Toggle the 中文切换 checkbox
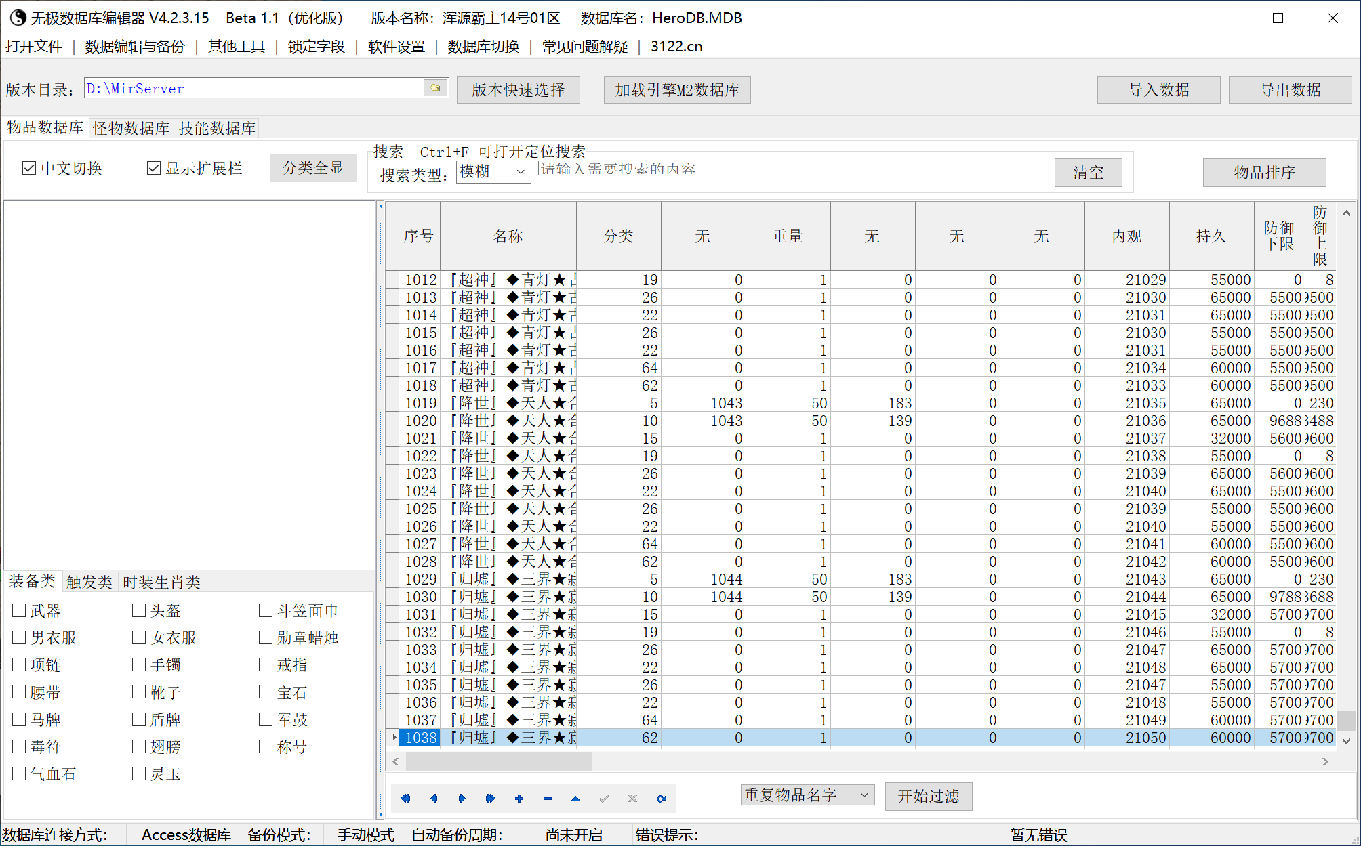1361x846 pixels. coord(28,168)
